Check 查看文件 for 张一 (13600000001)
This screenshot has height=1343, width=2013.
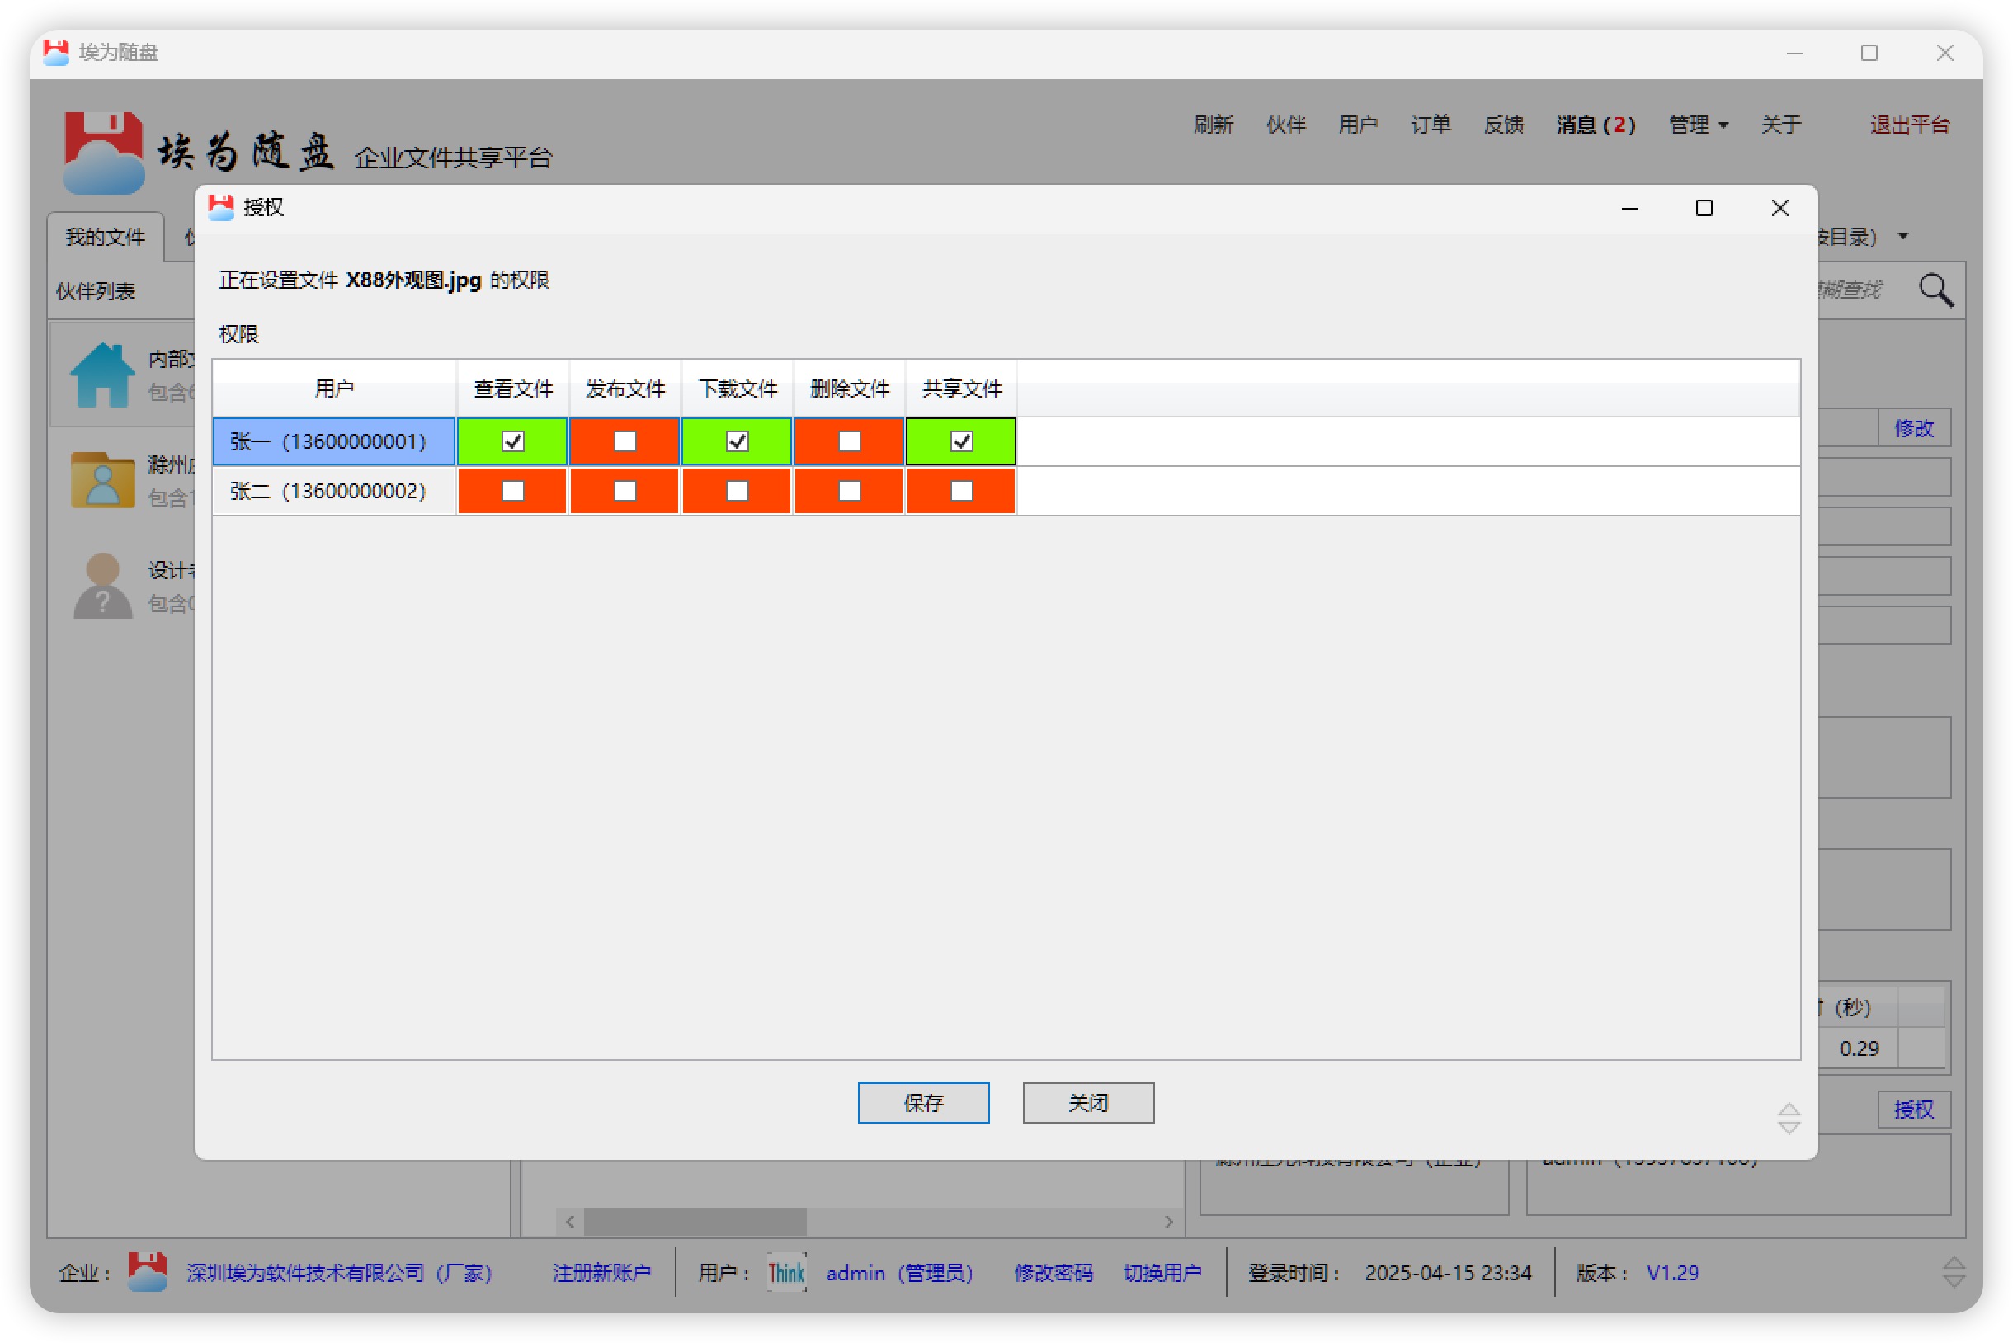[x=512, y=441]
